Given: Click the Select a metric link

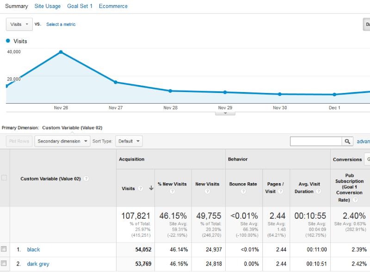Looking at the screenshot, I should pyautogui.click(x=61, y=25).
